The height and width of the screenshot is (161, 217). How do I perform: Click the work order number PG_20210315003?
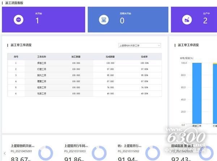(x=75, y=151)
